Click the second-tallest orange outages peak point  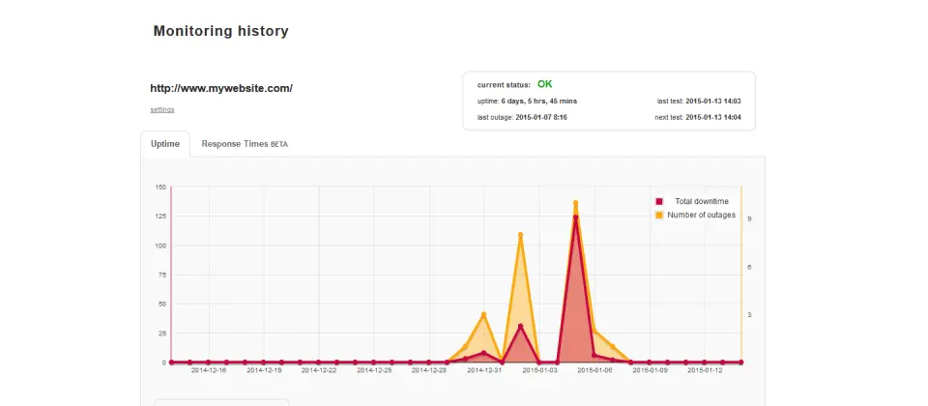[x=520, y=235]
